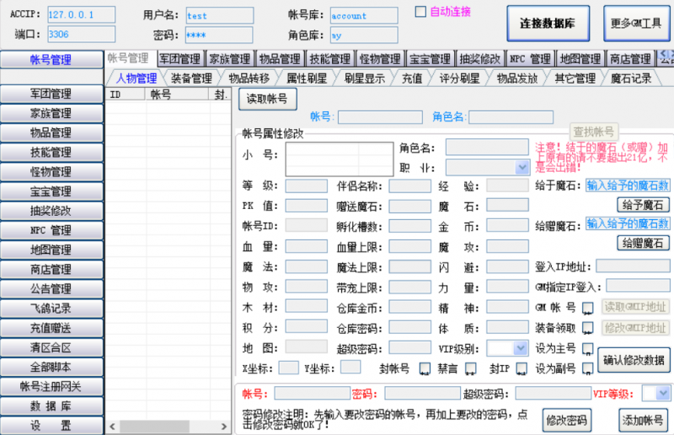Switch to 属性刷星 sub-tab
The height and width of the screenshot is (435, 674).
coord(307,78)
